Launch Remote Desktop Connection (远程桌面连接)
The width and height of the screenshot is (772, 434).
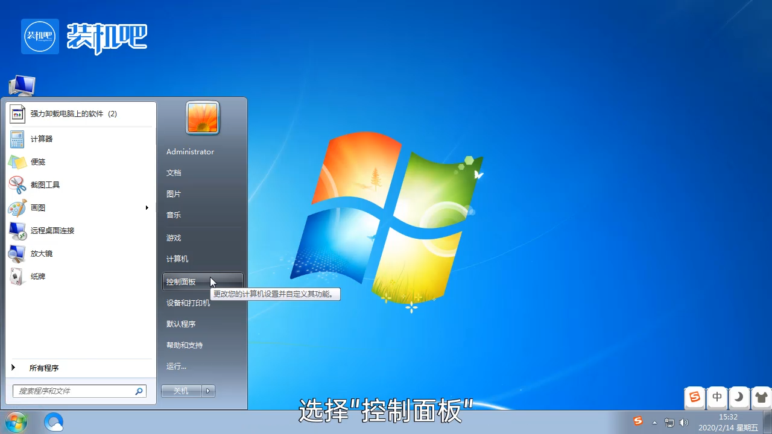[x=52, y=231]
